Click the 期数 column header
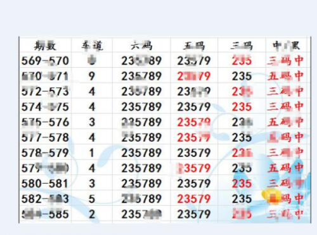317x235 pixels. pos(45,45)
